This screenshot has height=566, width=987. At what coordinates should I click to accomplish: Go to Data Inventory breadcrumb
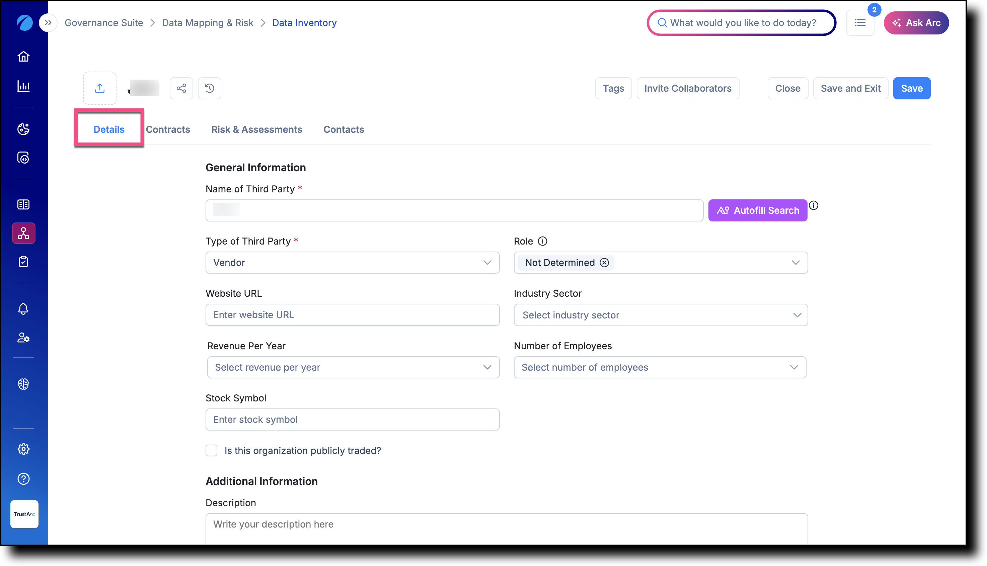point(304,22)
